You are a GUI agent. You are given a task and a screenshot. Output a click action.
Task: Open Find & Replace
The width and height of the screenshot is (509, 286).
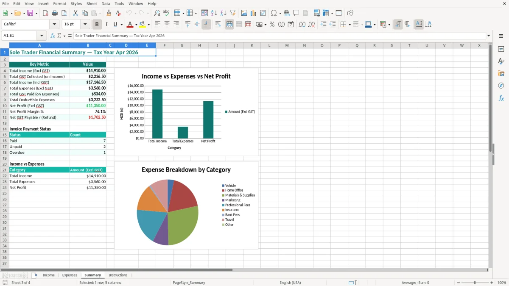157,13
